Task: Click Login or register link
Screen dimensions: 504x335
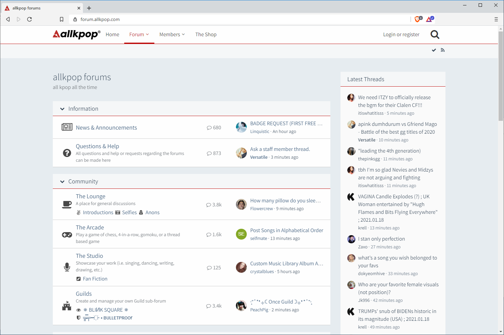Action: (401, 35)
